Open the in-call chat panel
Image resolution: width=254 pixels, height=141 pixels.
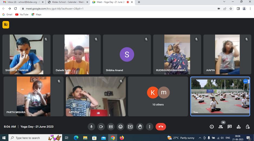click(230, 127)
